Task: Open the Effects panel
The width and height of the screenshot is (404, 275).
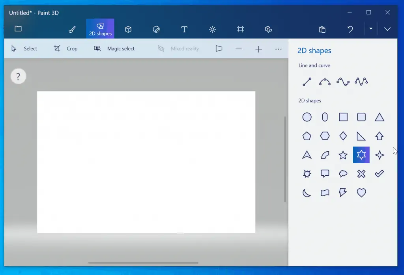Action: click(212, 29)
